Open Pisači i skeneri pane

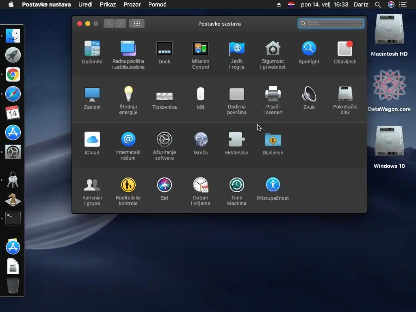(273, 101)
